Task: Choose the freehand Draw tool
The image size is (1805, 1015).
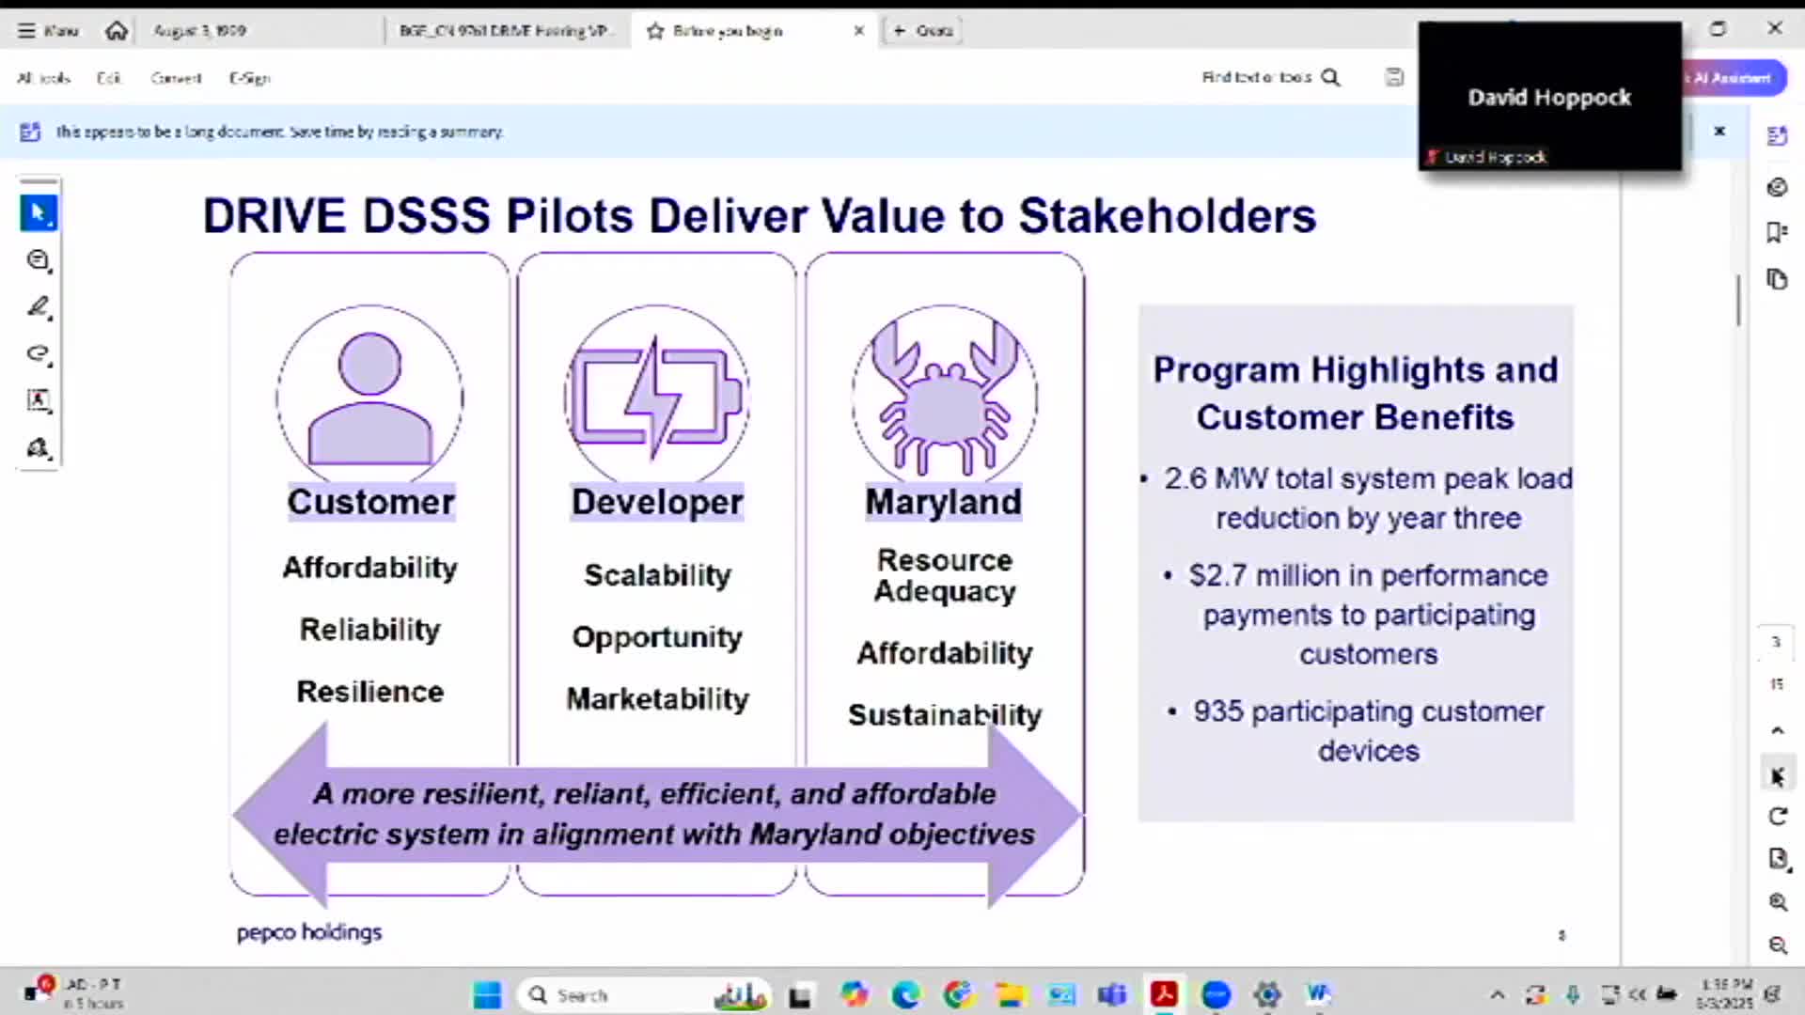Action: pyautogui.click(x=39, y=354)
